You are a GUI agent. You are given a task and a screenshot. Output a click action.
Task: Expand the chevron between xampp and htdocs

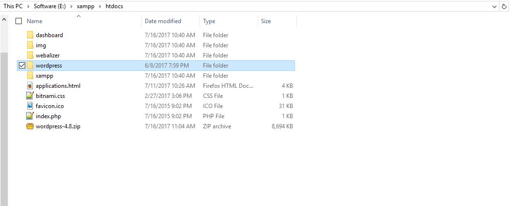click(x=100, y=6)
